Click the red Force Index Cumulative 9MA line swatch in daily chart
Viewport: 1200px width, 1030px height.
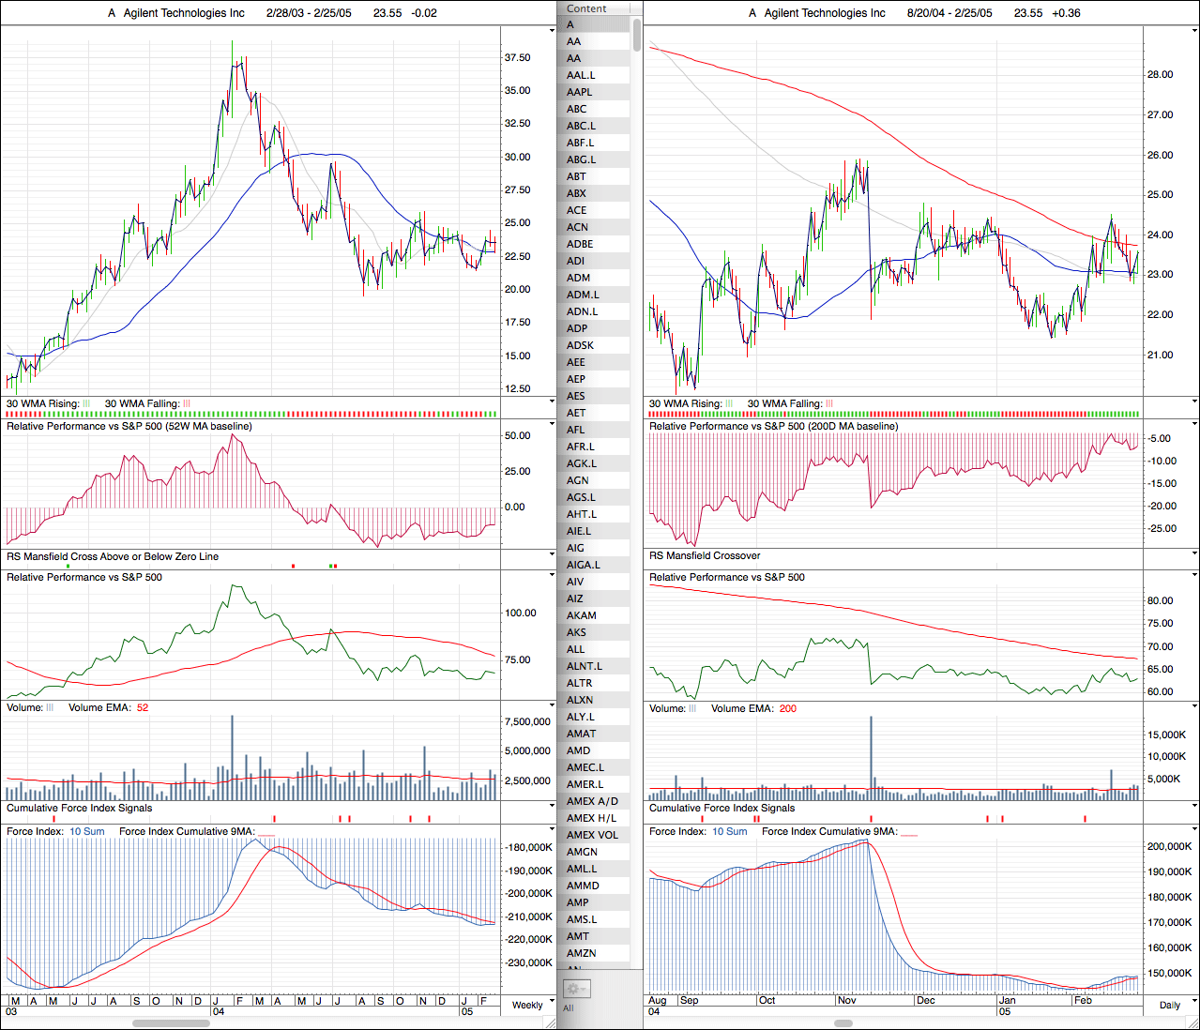point(909,832)
